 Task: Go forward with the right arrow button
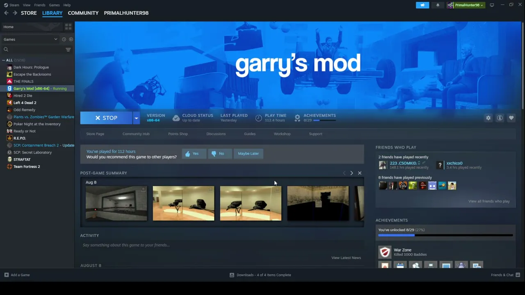(x=15, y=13)
